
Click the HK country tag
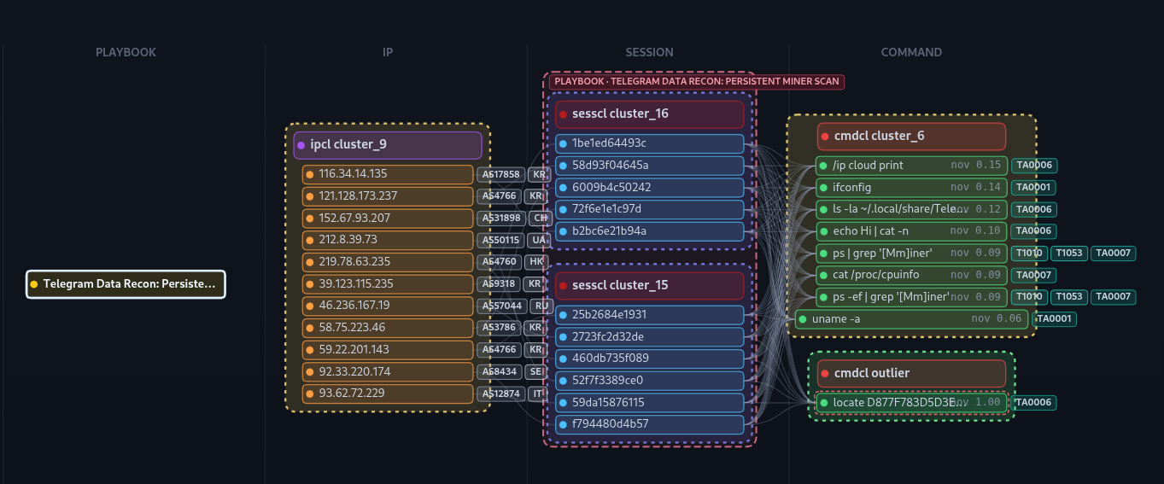(537, 262)
